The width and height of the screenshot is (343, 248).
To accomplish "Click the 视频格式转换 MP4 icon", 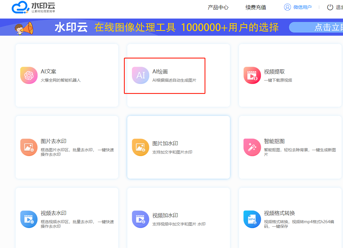I will 252,219.
